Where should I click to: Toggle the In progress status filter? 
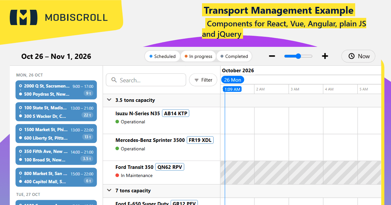pos(198,56)
